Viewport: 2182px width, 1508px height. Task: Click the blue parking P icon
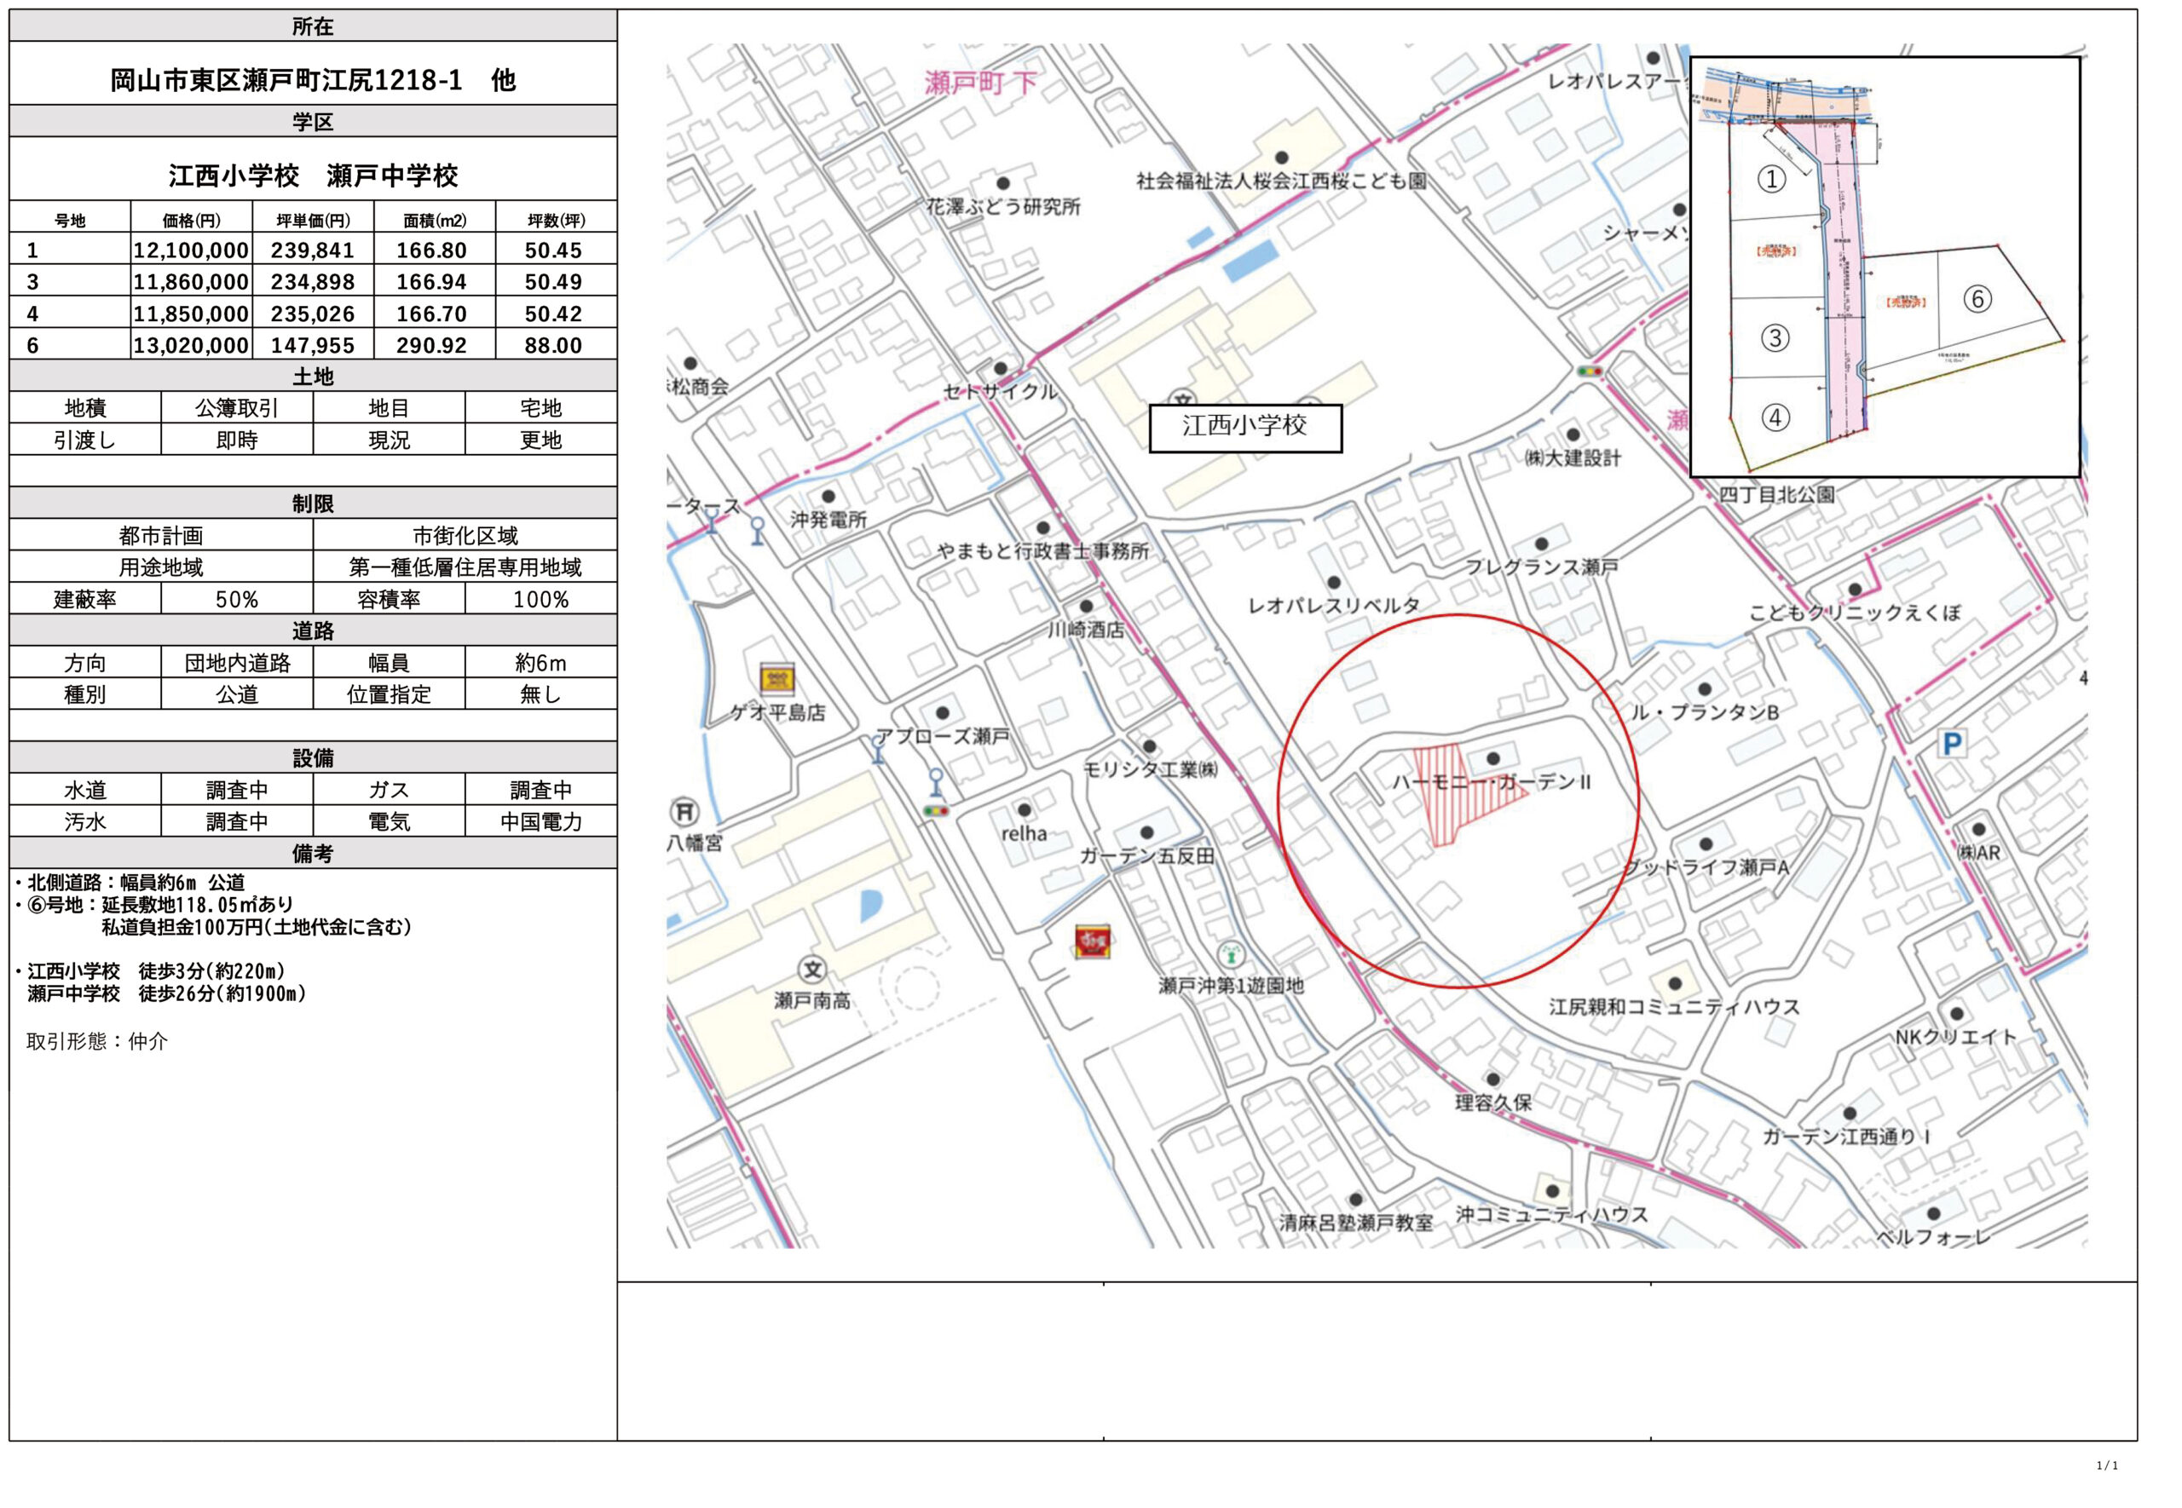pos(1951,745)
